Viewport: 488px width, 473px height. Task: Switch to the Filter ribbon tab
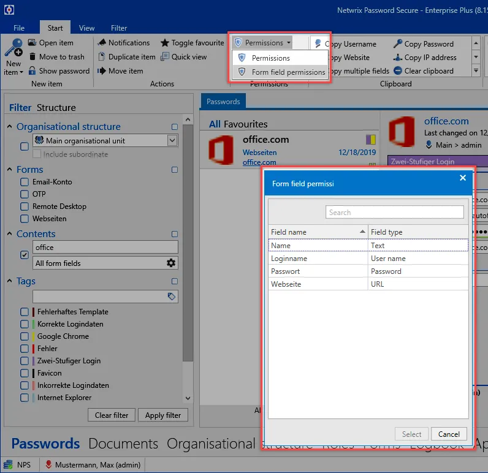pyautogui.click(x=119, y=28)
